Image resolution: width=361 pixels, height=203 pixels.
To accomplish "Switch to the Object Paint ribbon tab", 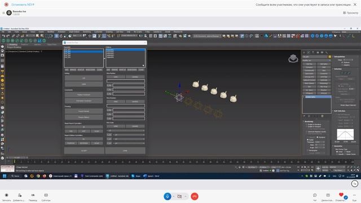I will click(52, 45).
